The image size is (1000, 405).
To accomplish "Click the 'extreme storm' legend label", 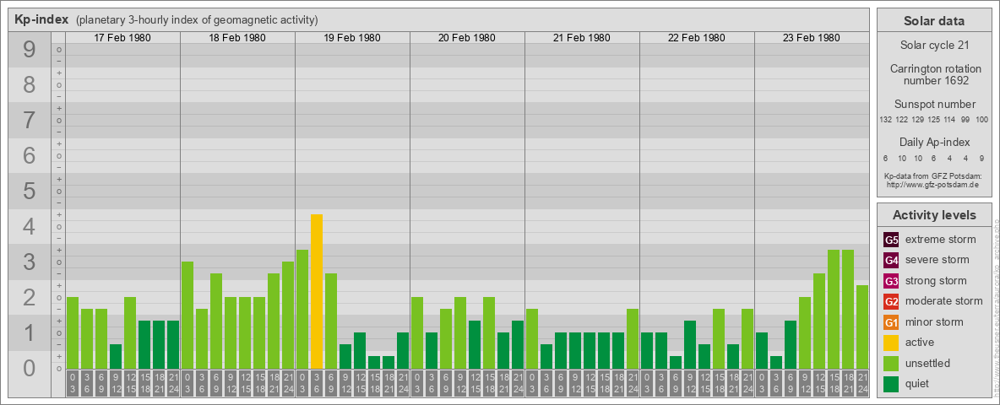I will [941, 240].
